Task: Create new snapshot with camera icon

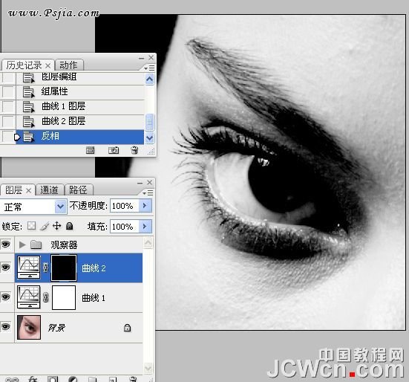Action: 114,150
